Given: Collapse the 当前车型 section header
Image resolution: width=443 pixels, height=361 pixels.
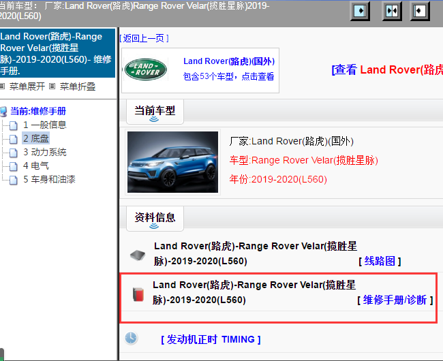Looking at the screenshot, I should [x=155, y=112].
